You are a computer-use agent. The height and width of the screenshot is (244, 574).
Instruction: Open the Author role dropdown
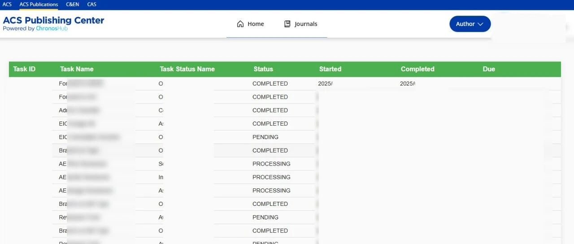(470, 24)
